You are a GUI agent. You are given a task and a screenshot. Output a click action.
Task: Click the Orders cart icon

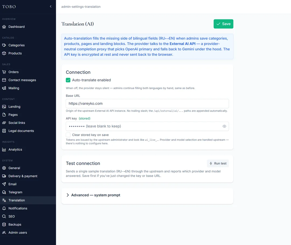pos(4,72)
